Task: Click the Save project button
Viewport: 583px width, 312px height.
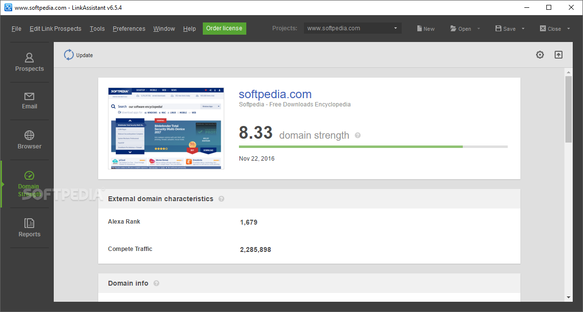Action: pos(505,29)
